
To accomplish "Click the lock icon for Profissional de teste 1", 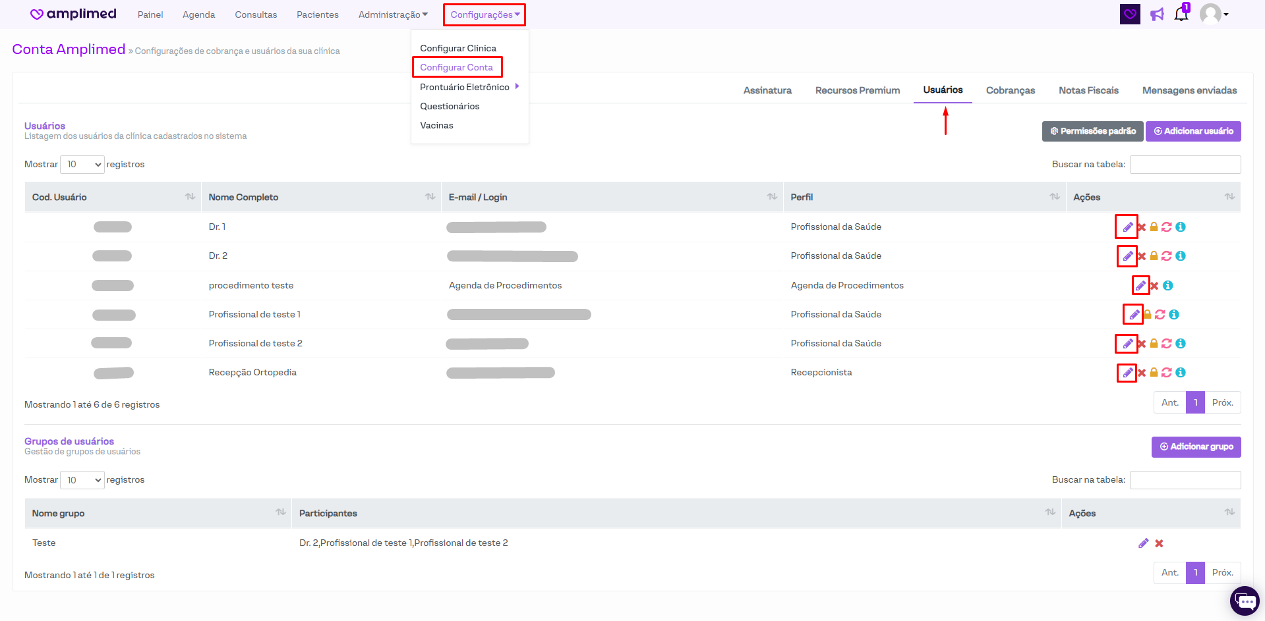I will pyautogui.click(x=1148, y=315).
